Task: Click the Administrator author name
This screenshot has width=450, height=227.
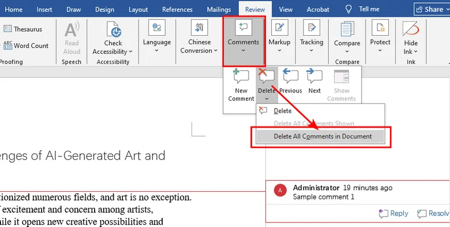Action: (316, 188)
